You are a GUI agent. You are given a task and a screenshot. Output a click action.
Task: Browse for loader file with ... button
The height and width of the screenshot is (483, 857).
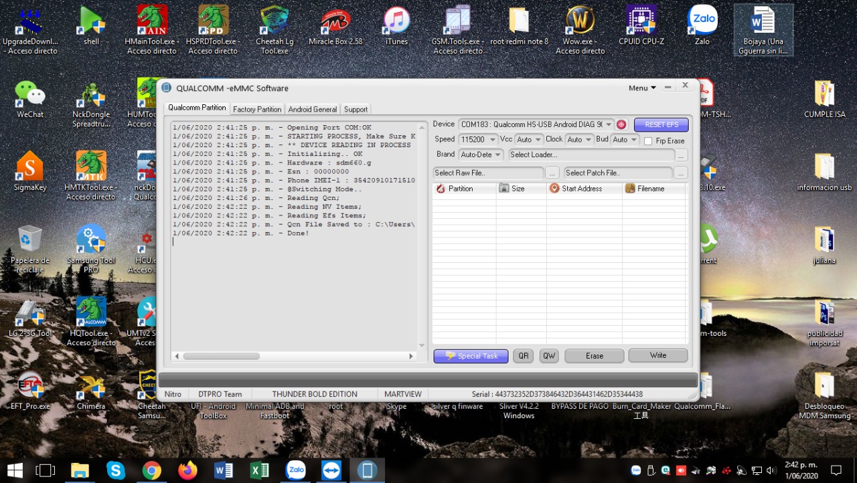pos(681,155)
